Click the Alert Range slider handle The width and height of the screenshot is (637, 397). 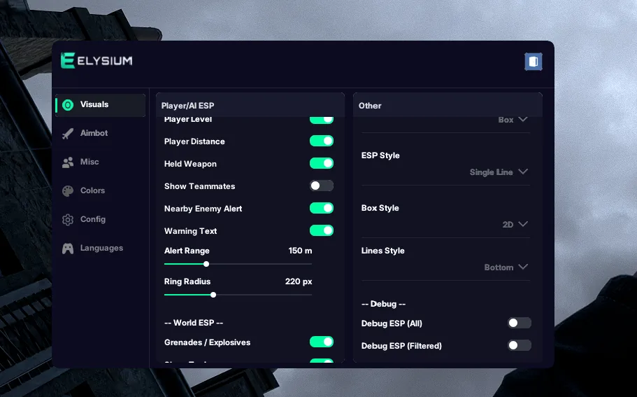[x=206, y=264]
